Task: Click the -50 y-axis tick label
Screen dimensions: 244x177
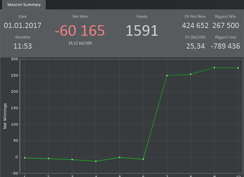Action: (x=15, y=174)
